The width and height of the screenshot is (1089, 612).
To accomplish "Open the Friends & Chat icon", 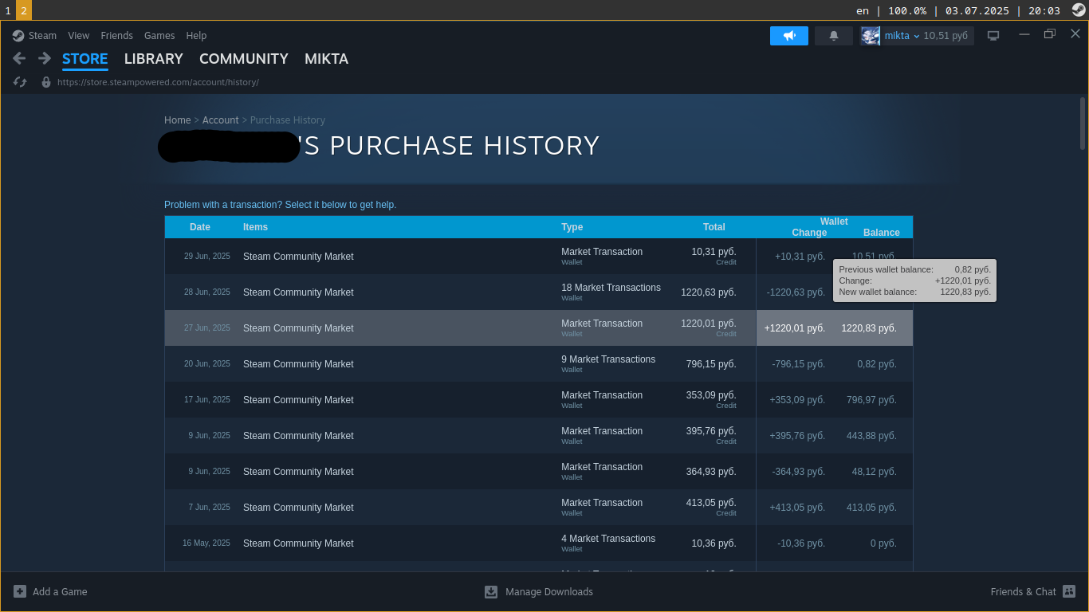I will pos(1069,591).
